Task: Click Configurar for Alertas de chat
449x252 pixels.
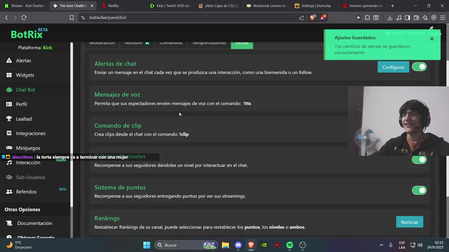Action: pos(393,67)
